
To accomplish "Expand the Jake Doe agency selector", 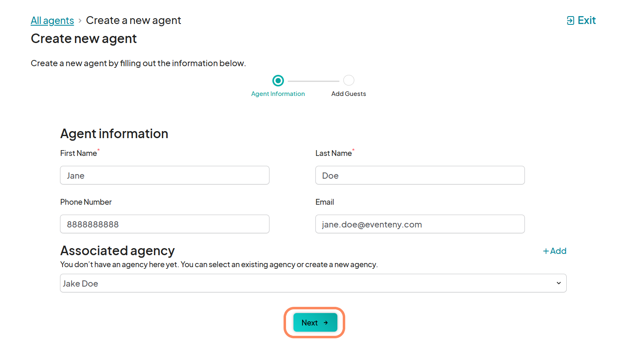I will pos(313,283).
